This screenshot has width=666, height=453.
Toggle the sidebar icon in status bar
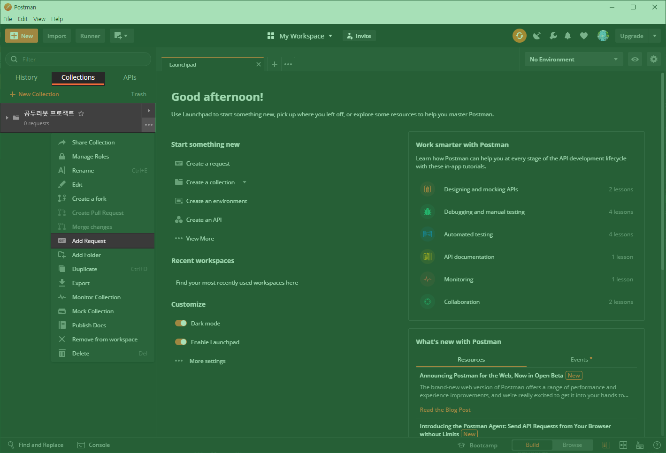click(606, 445)
